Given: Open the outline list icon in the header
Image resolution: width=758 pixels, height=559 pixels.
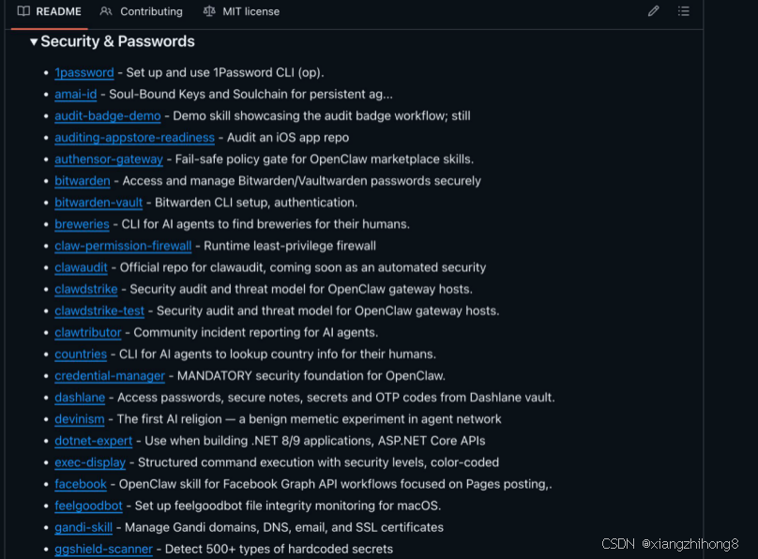Looking at the screenshot, I should click(684, 11).
